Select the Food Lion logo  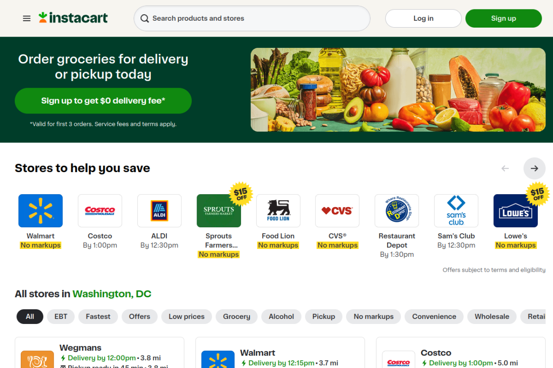coord(278,211)
